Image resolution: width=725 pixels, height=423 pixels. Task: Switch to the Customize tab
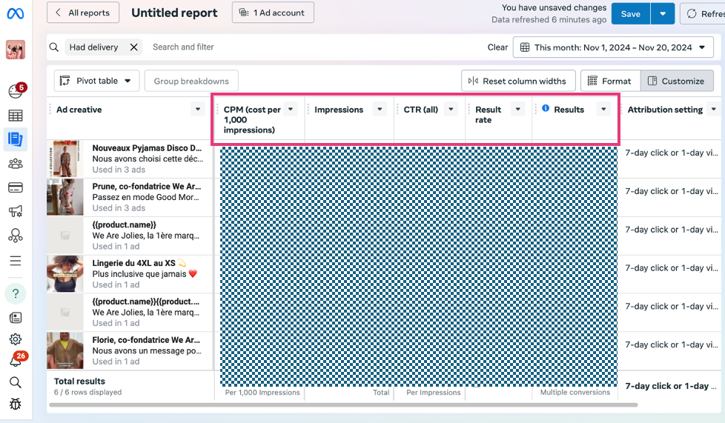677,81
